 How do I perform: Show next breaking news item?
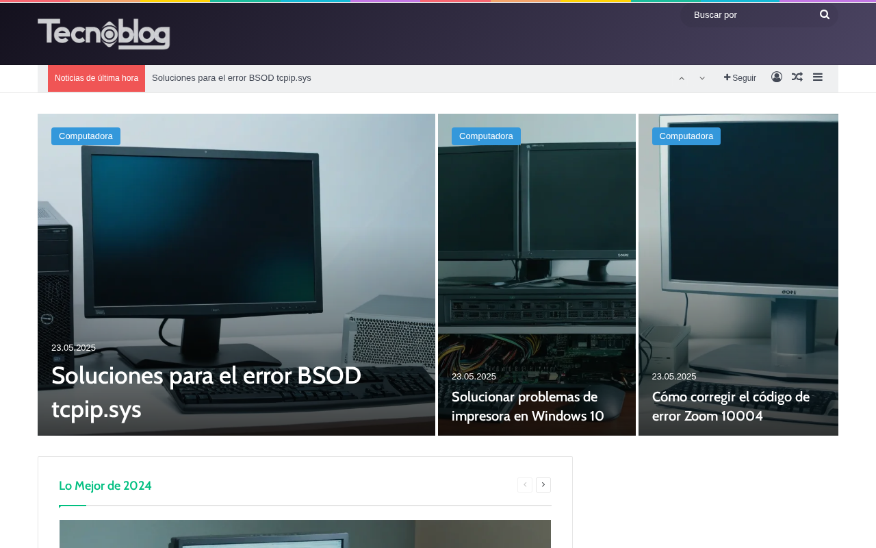702,79
